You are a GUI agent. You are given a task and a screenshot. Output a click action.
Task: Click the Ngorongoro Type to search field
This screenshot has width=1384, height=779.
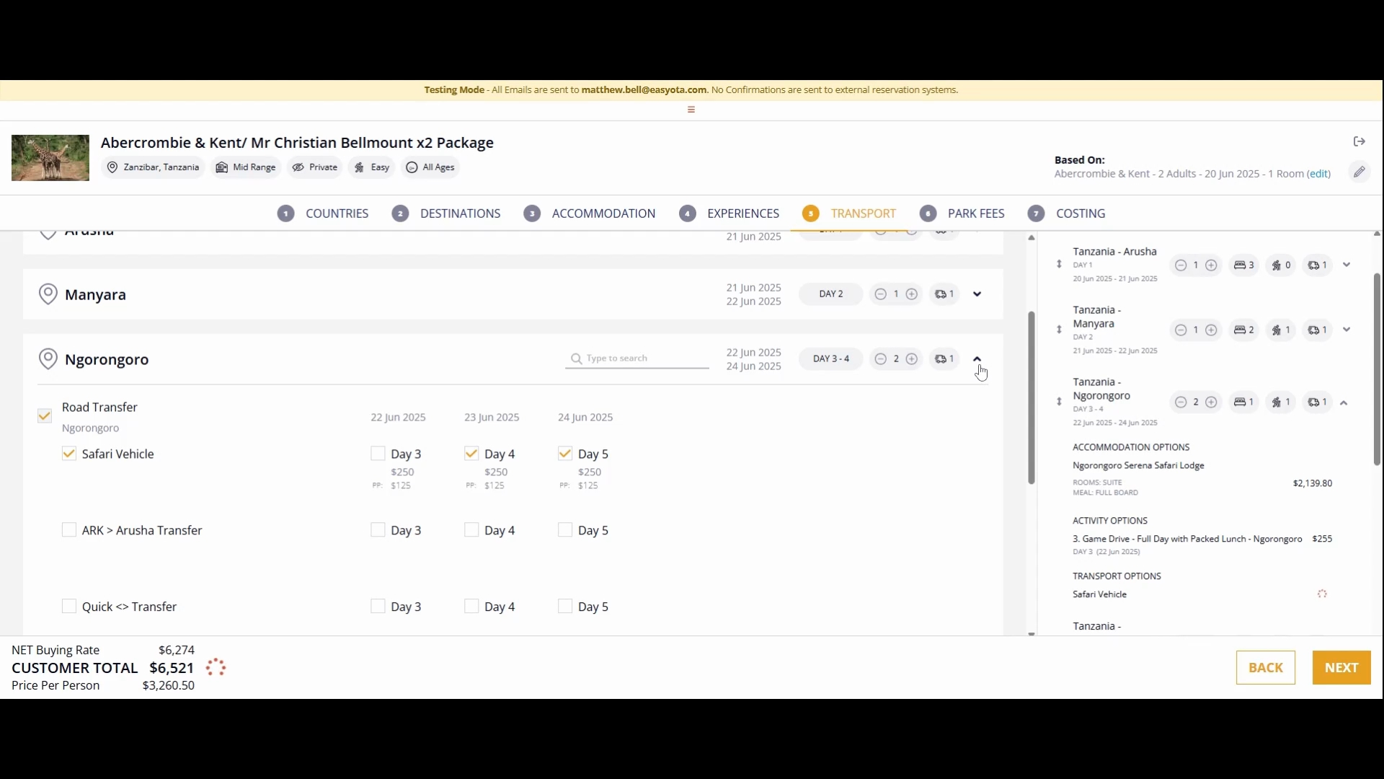[x=637, y=358]
